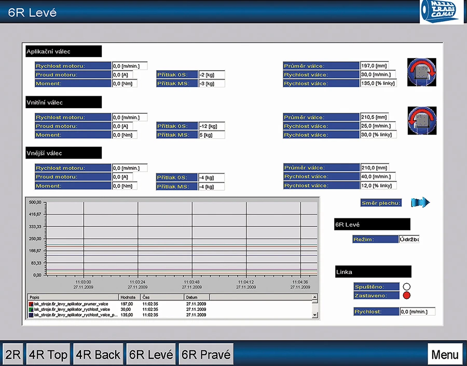
Task: Click the Hodnota column header in legend
Action: pyautogui.click(x=128, y=297)
